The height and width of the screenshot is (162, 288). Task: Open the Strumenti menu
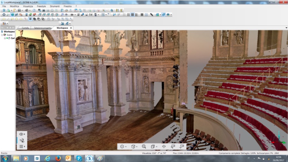(54, 6)
